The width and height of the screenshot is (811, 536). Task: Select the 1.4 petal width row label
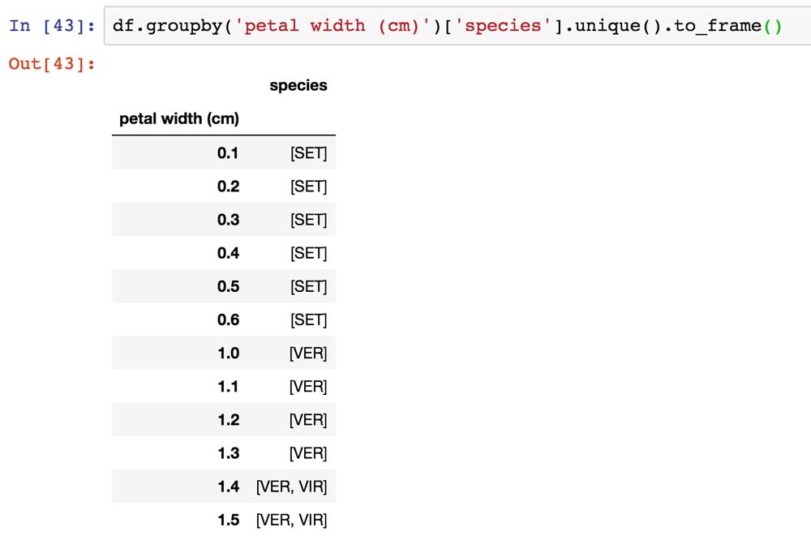pos(228,487)
